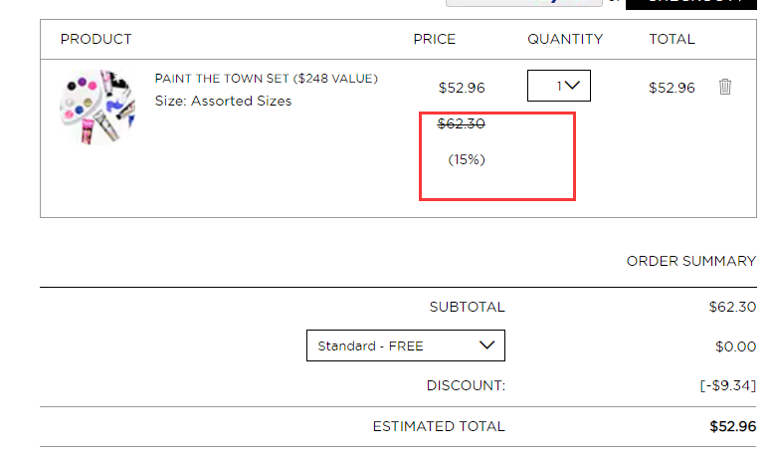
Task: Click the chevron arrow in quantity selector
Action: (x=572, y=86)
